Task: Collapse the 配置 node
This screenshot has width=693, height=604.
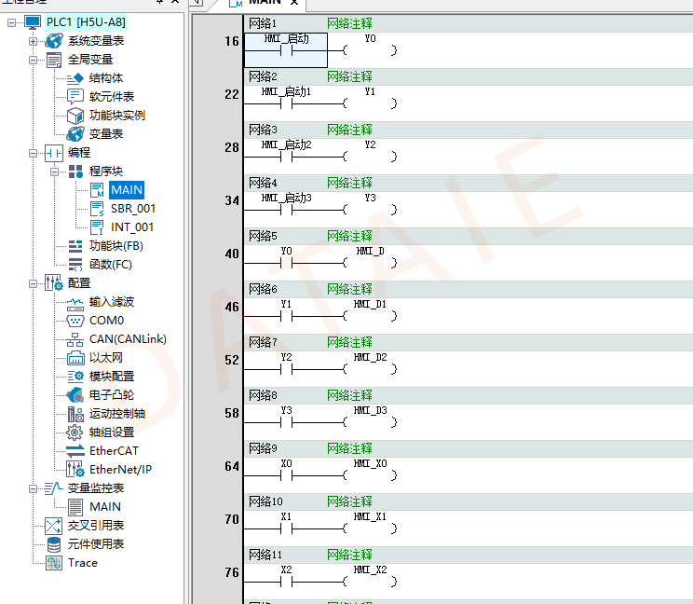Action: click(34, 283)
